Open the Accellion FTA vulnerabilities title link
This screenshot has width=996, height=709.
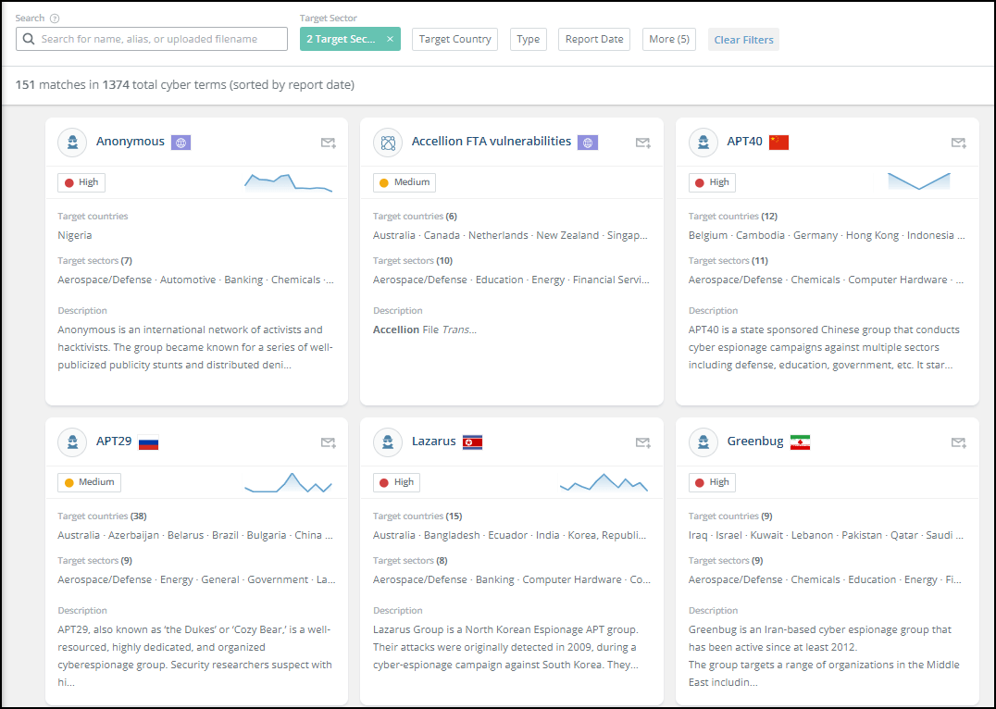click(x=492, y=142)
